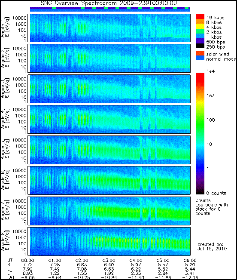Screen dimensions: 237x280
Task: Click the Anode 1 spectrogram panel
Action: tap(110, 28)
